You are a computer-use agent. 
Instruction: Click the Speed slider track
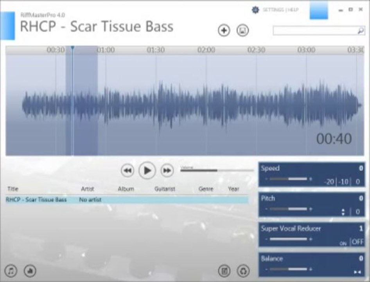click(288, 179)
